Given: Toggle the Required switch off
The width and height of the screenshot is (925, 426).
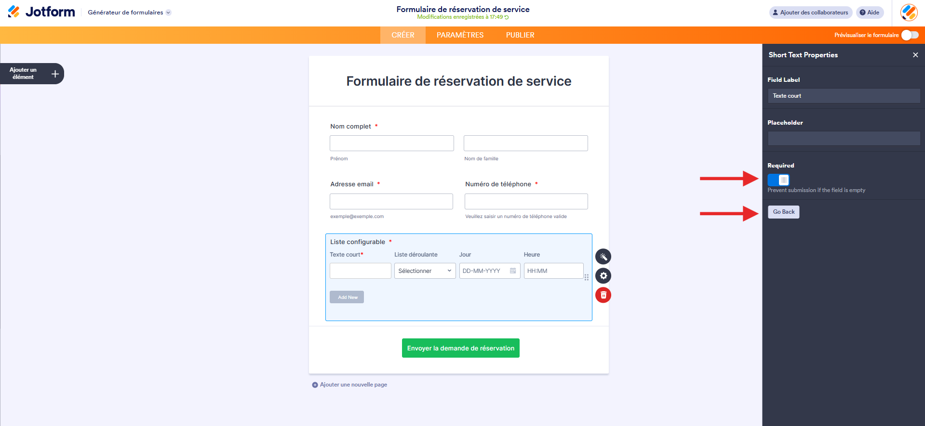Looking at the screenshot, I should (x=778, y=180).
